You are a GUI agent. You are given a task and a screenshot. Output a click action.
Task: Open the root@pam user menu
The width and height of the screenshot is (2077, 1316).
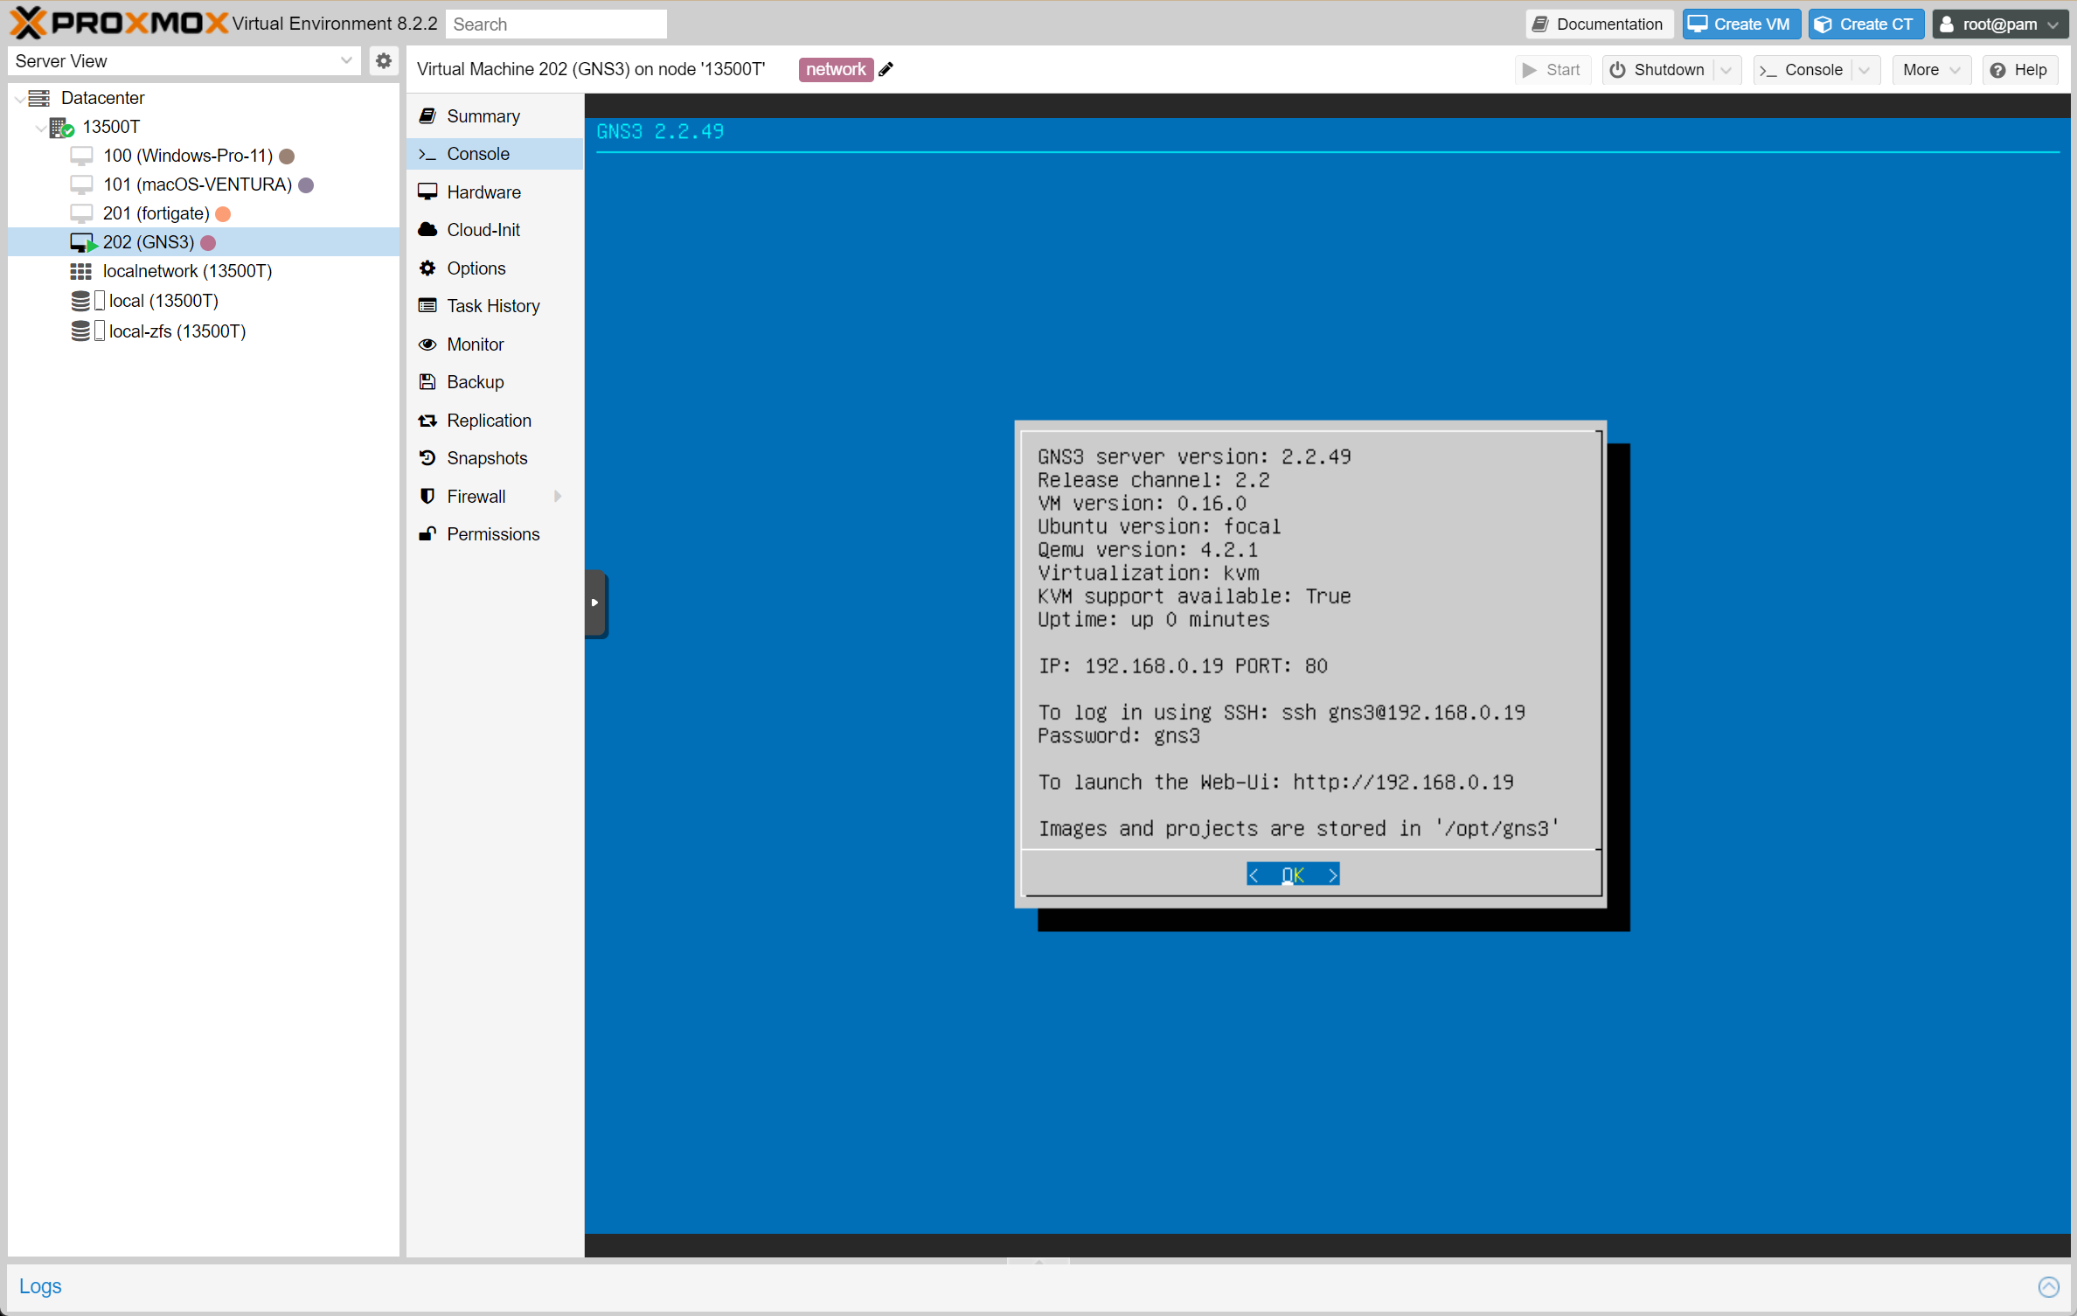[1998, 24]
